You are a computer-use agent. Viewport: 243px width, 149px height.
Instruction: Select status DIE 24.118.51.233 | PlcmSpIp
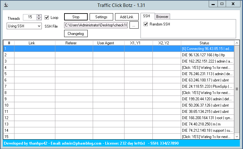(x=207, y=86)
